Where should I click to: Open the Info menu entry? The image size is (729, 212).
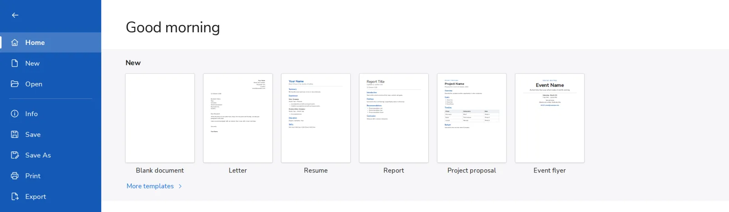coord(51,113)
